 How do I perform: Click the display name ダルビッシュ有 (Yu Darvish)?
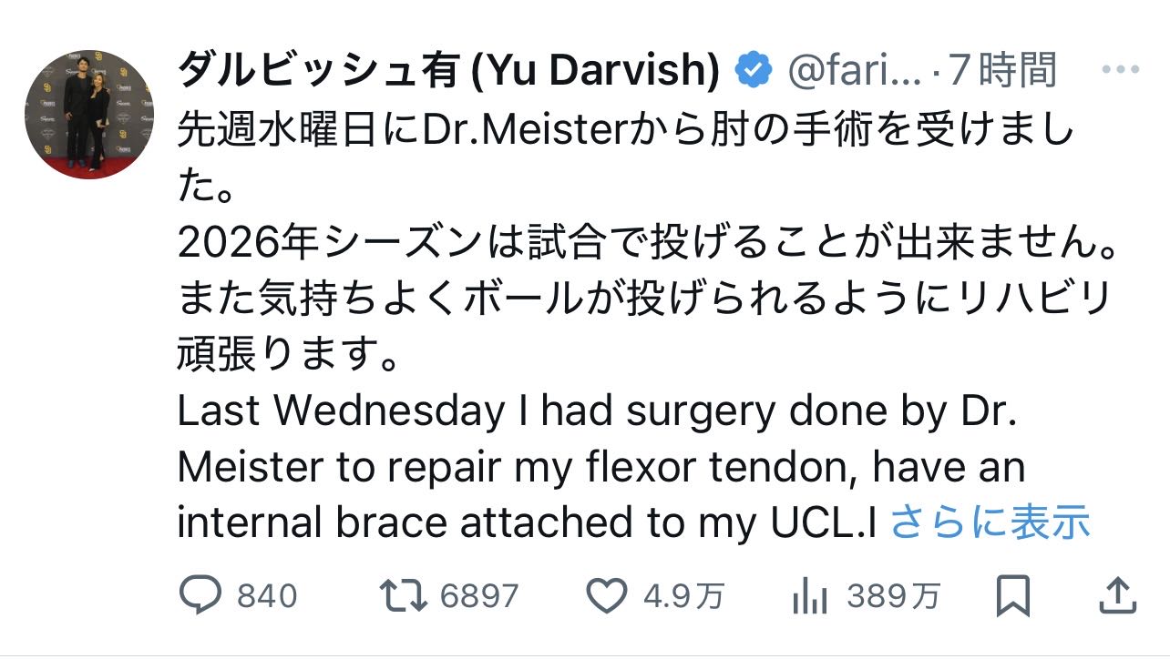tap(448, 71)
